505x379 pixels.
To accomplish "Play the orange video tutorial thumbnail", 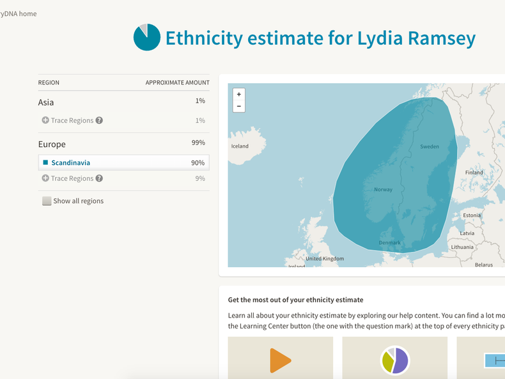I will coord(280,360).
